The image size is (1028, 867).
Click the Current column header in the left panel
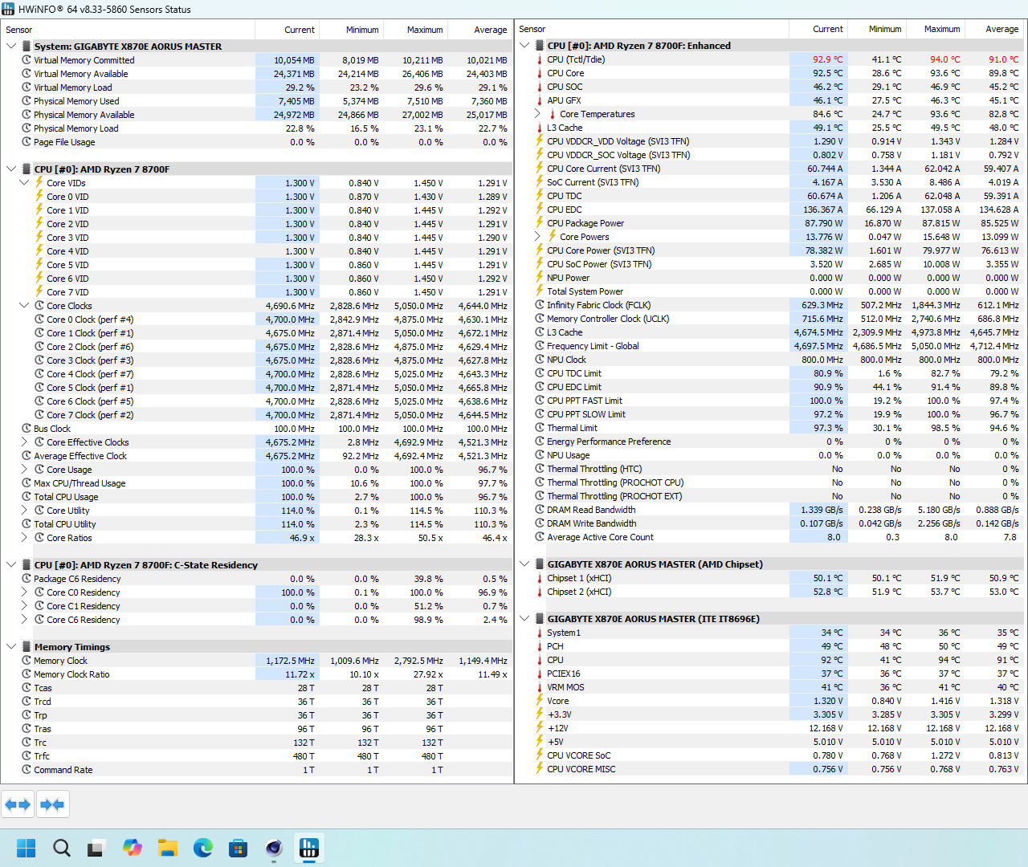[288, 30]
